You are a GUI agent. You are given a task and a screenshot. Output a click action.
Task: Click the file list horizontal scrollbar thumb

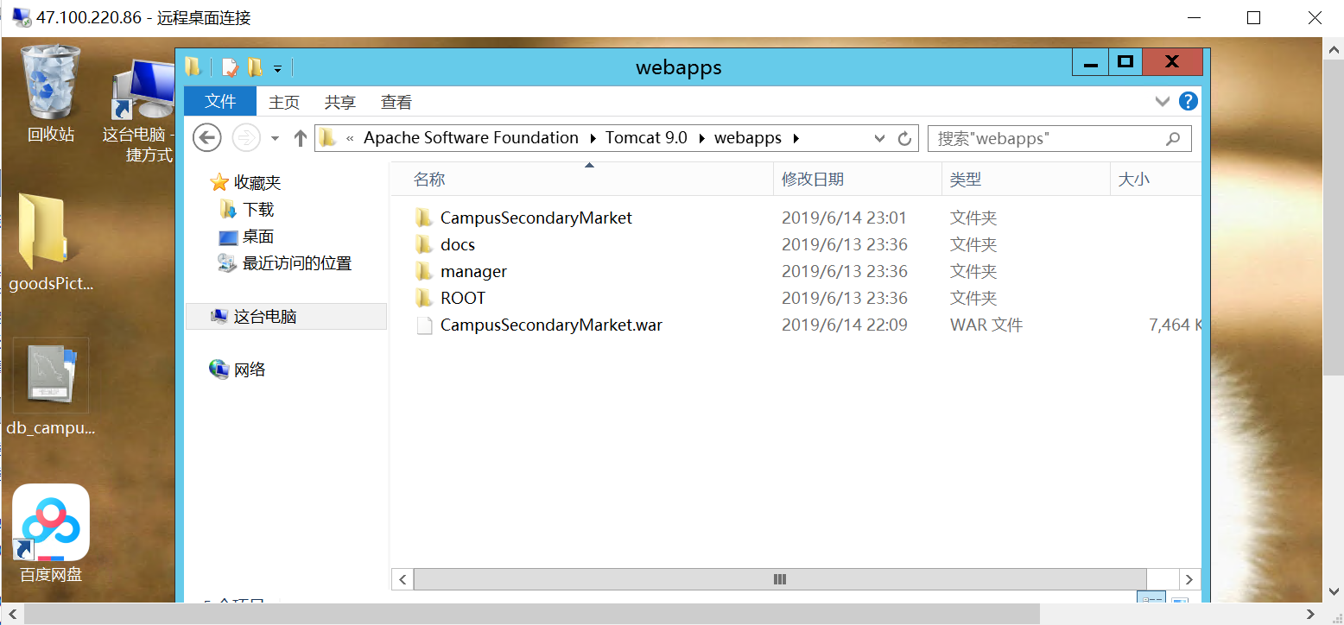click(x=780, y=579)
